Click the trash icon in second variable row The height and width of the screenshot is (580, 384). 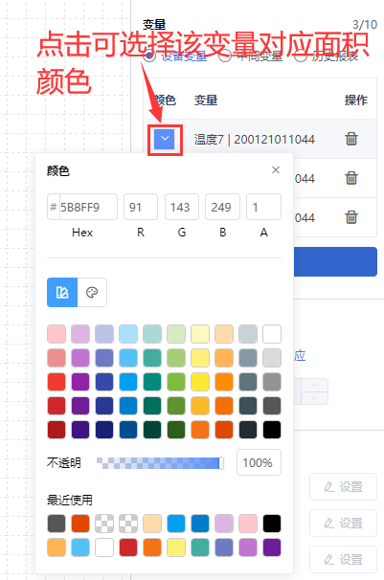(x=351, y=178)
